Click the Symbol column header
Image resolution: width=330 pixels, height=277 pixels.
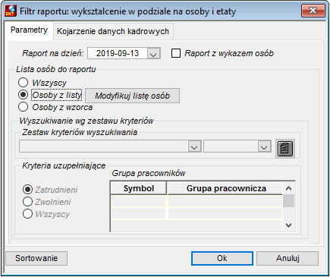(x=139, y=188)
